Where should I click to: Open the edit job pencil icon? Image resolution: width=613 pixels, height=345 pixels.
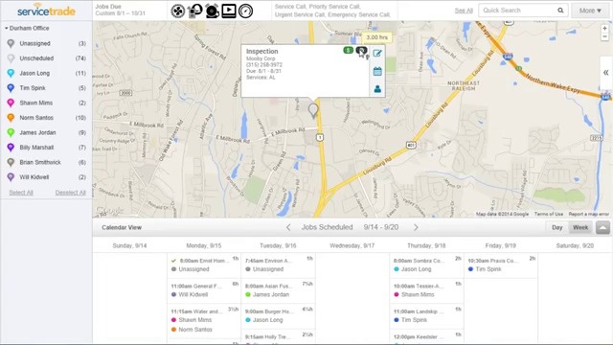pyautogui.click(x=377, y=54)
